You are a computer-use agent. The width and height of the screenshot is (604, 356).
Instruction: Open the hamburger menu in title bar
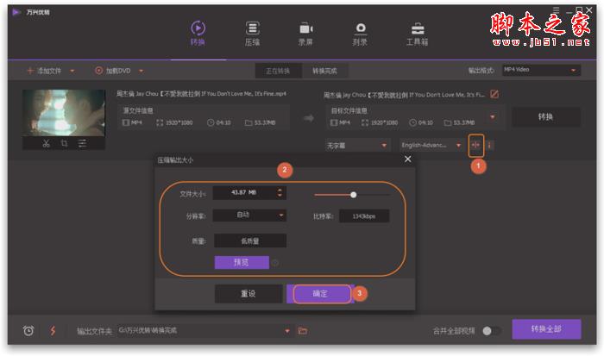coord(557,10)
